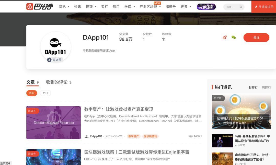Click the 热门资讯 section heading
The width and height of the screenshot is (276, 165).
pyautogui.click(x=223, y=87)
